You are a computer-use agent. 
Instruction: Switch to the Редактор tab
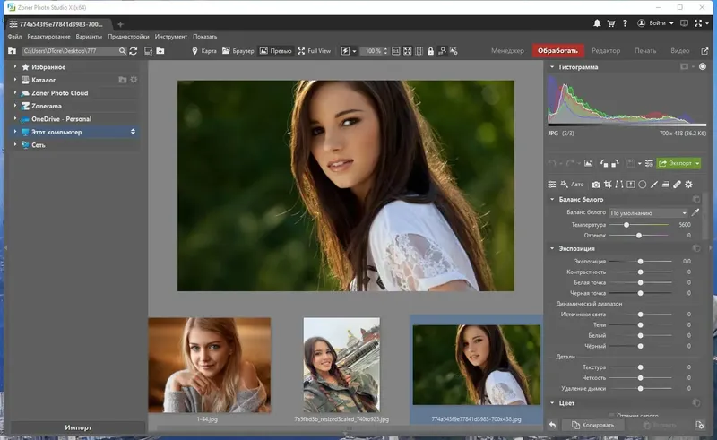(x=606, y=51)
